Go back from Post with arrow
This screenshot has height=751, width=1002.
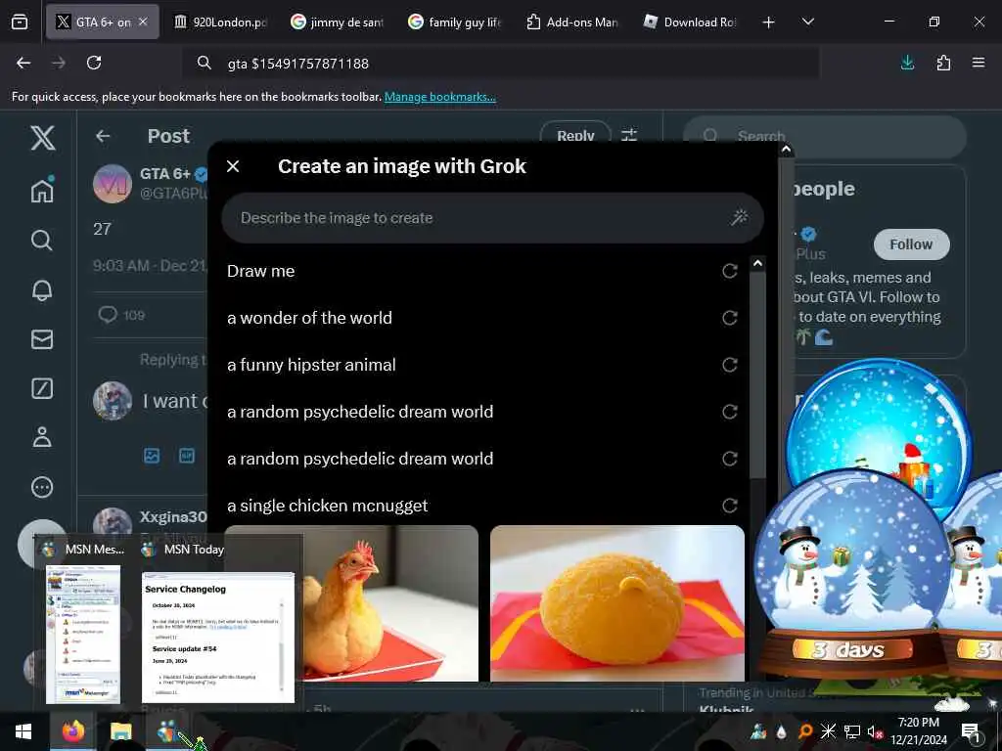click(x=103, y=136)
